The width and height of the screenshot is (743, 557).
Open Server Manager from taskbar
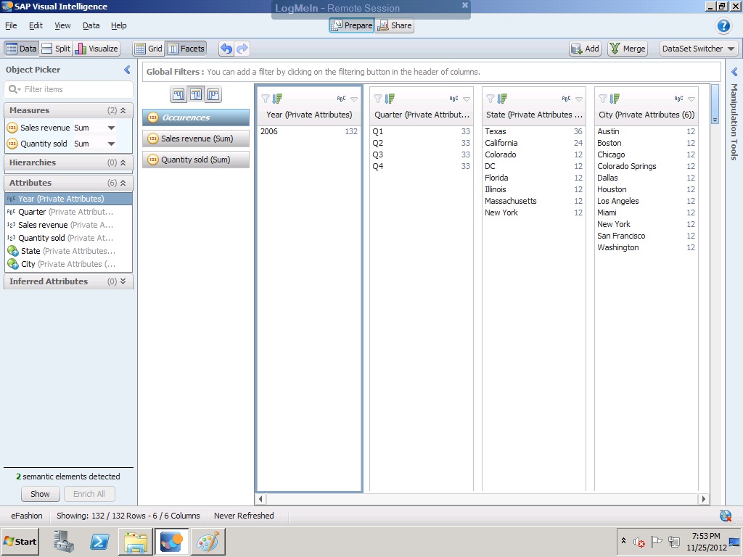point(64,541)
